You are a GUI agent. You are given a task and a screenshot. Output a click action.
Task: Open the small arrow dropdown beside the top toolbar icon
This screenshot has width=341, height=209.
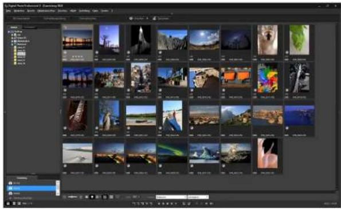point(147,19)
